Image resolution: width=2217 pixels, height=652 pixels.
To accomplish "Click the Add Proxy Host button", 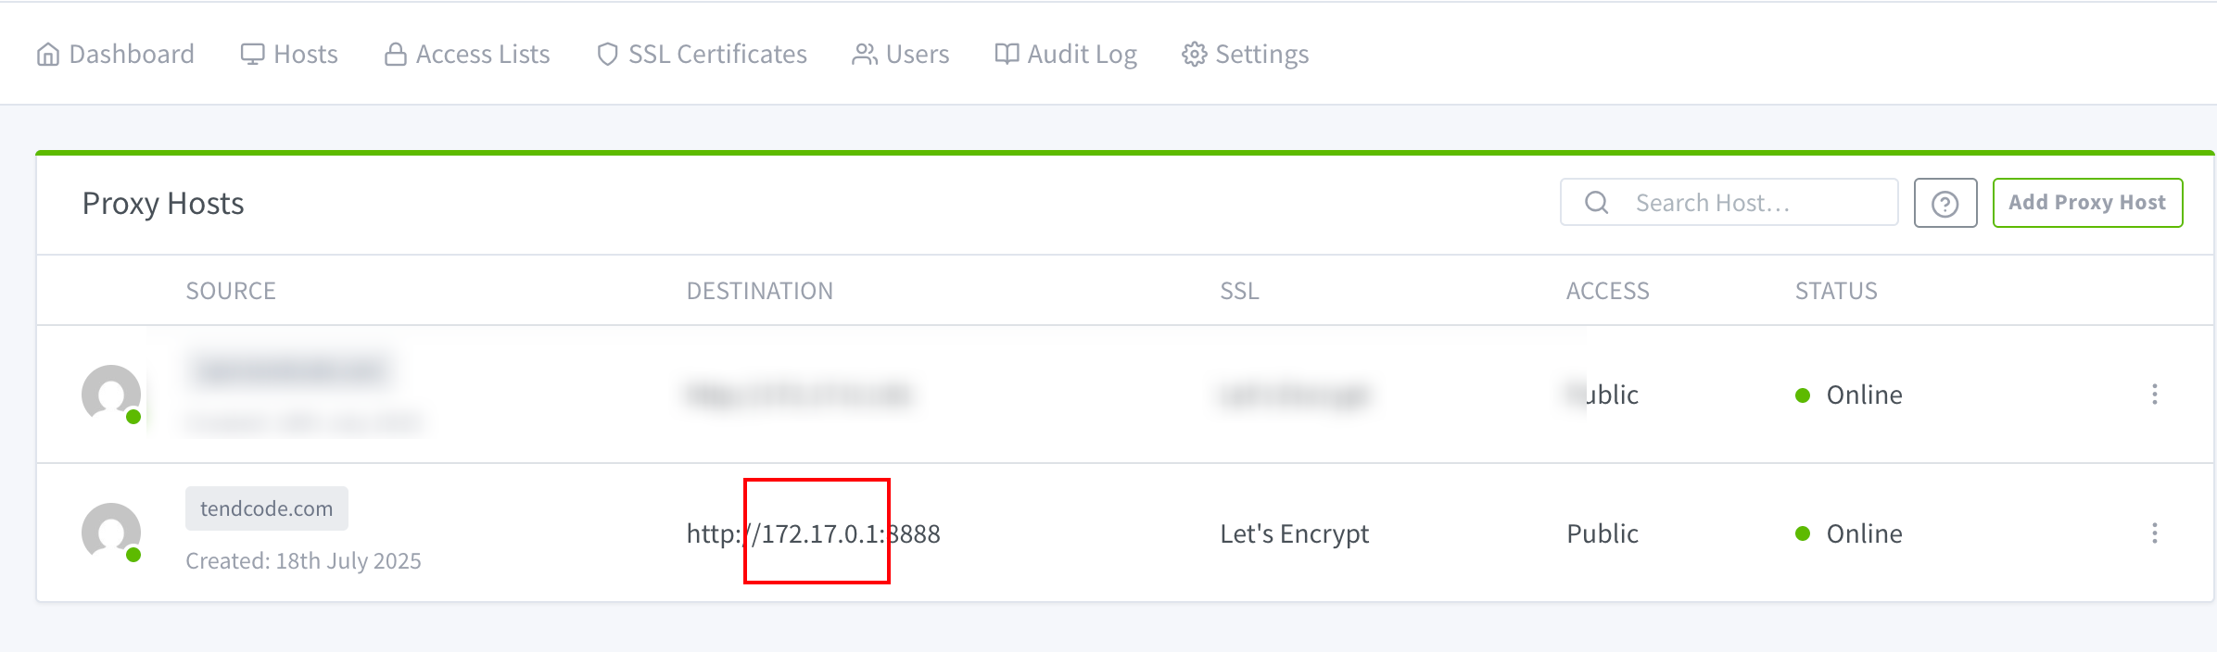I will [2087, 203].
